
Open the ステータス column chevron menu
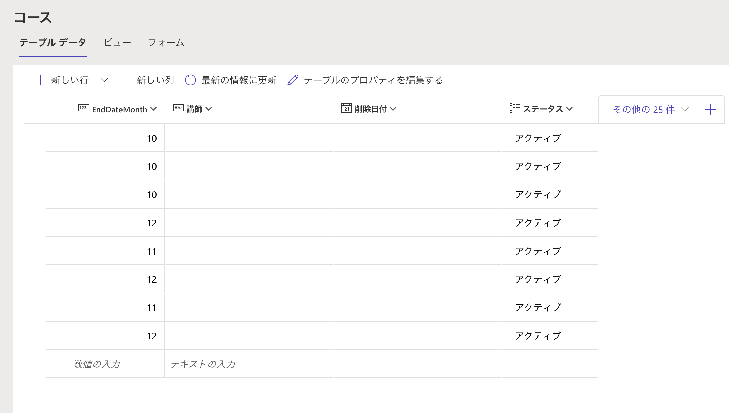pyautogui.click(x=569, y=109)
